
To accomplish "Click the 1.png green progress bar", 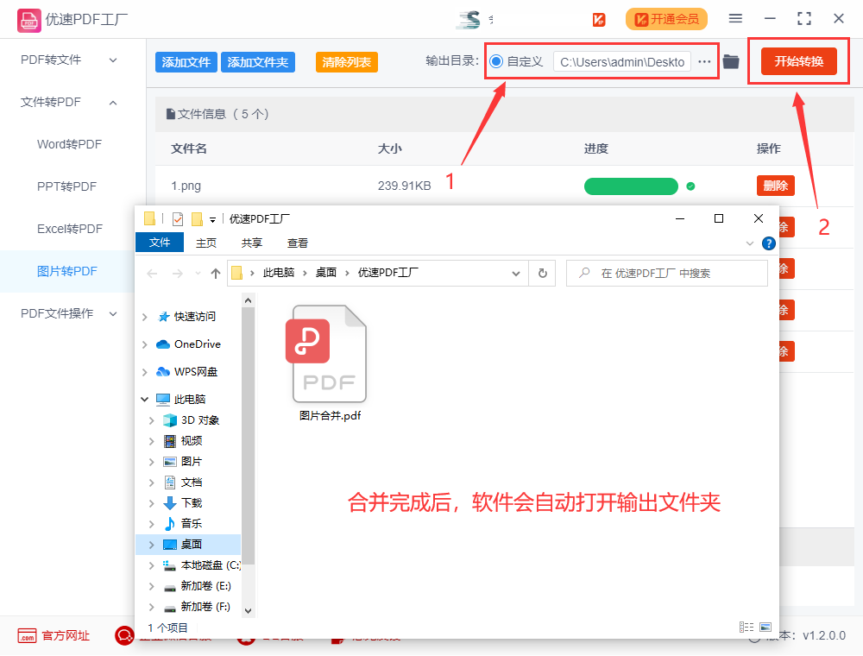I will pos(631,186).
